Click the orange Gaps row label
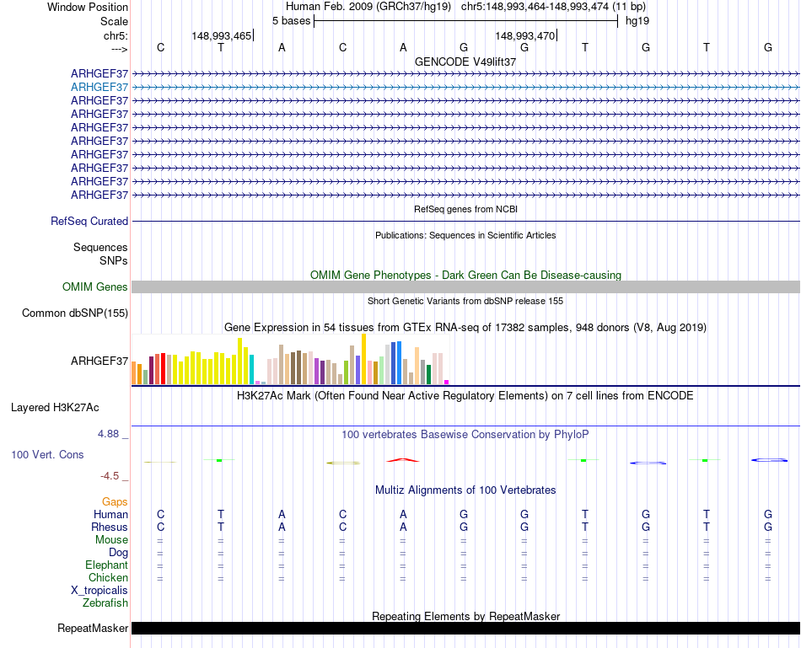 coord(115,502)
